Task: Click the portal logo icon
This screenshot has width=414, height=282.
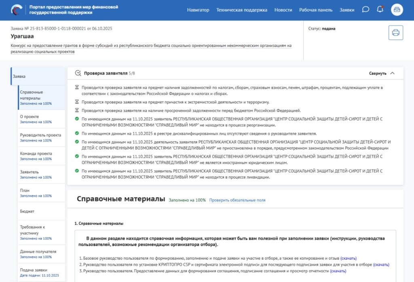Action: [x=17, y=10]
